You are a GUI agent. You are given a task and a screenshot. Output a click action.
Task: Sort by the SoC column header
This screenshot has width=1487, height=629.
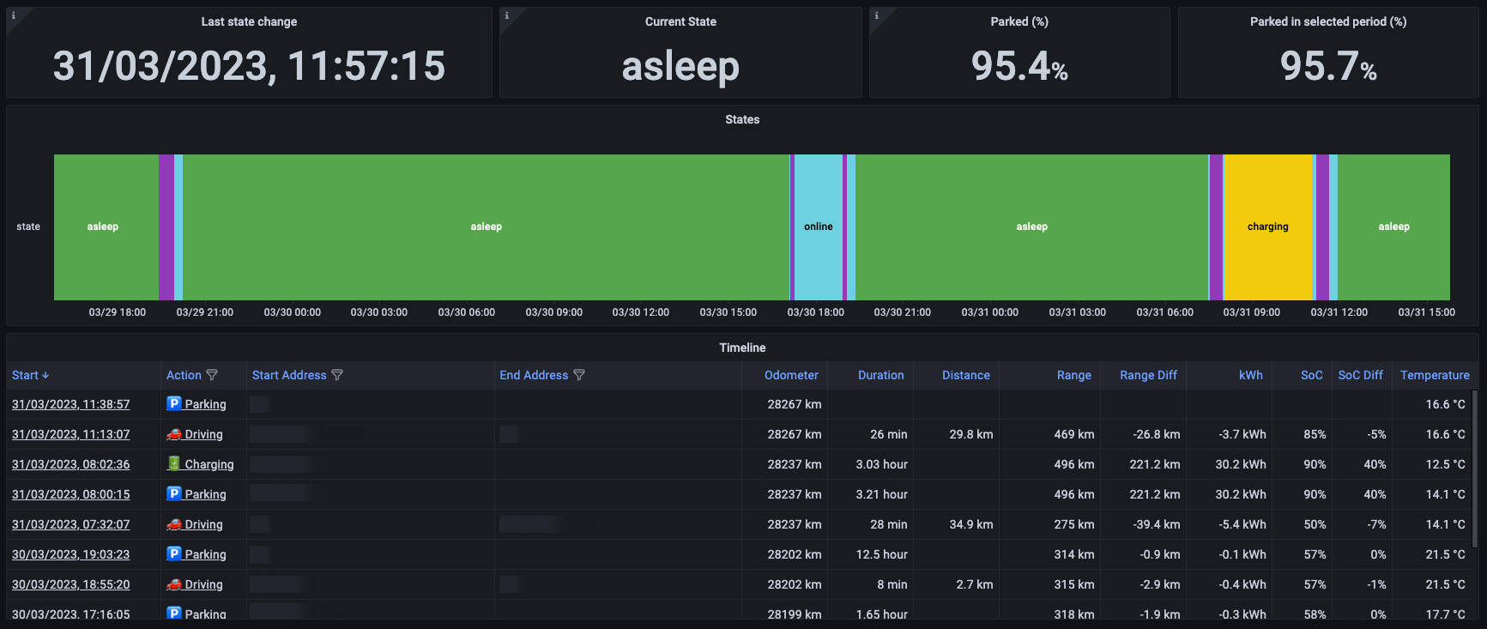point(1311,375)
